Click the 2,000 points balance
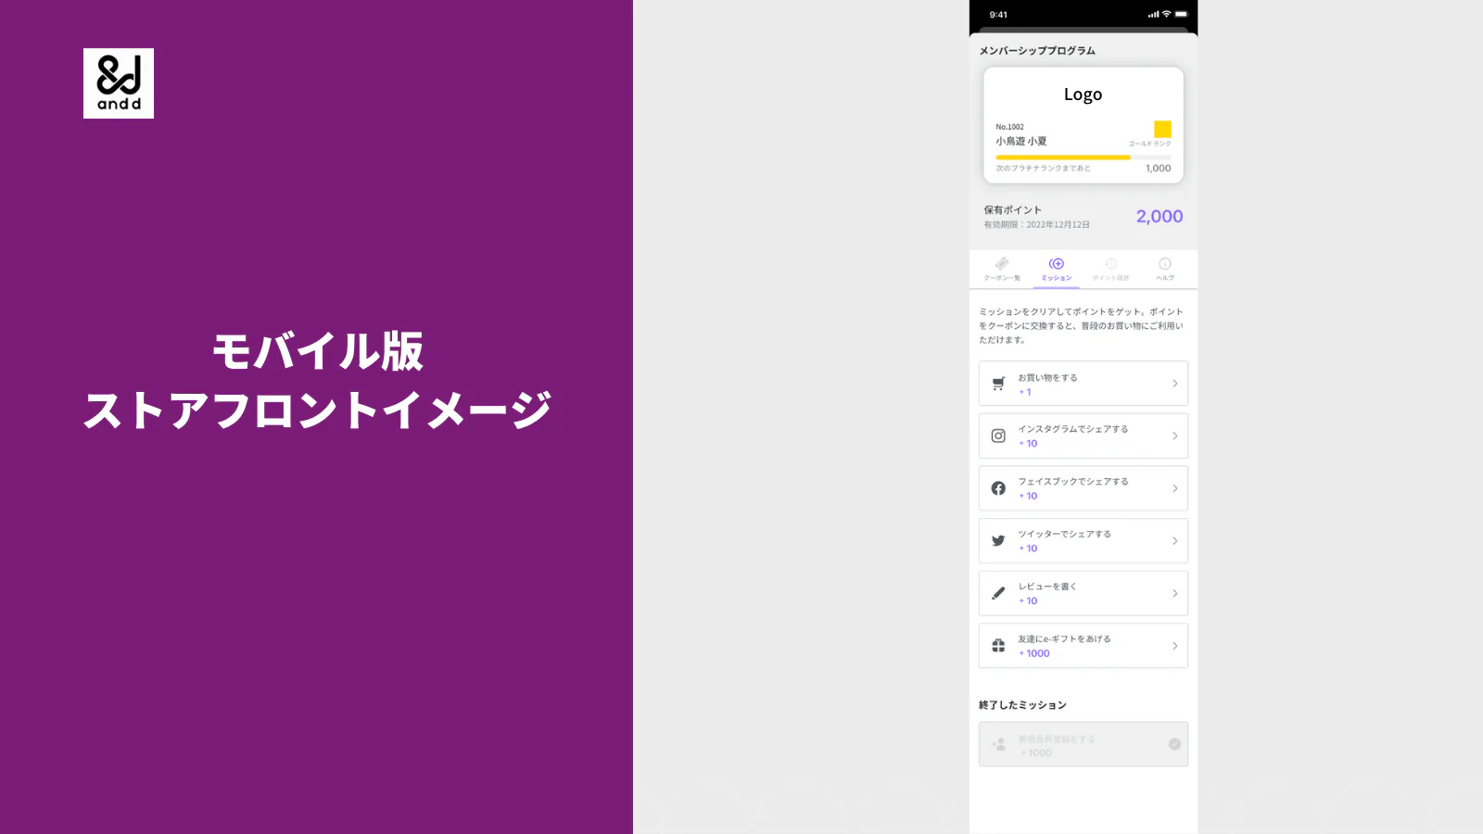Image resolution: width=1483 pixels, height=834 pixels. (1160, 217)
